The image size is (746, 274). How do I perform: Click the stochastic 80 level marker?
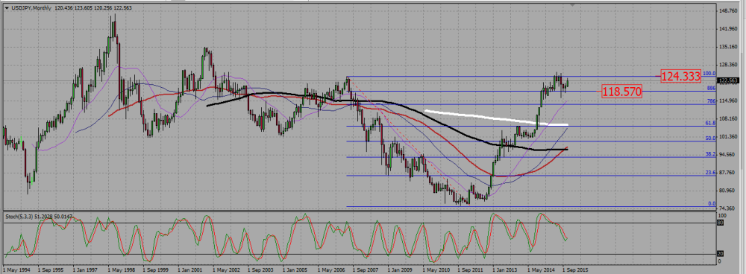tap(720, 222)
